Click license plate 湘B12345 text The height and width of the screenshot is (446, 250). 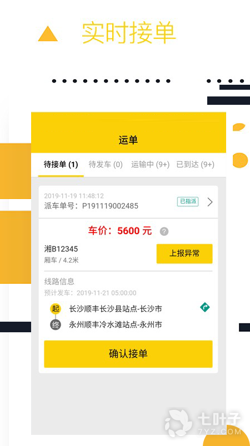point(61,249)
